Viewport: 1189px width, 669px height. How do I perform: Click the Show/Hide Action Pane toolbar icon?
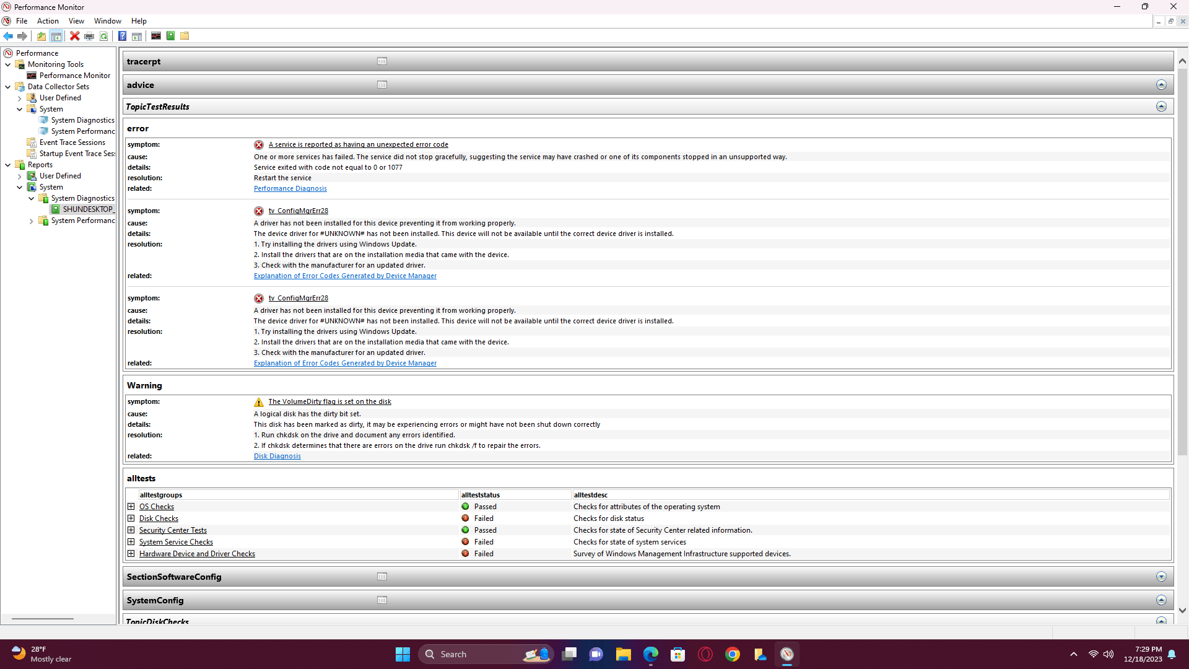pos(137,36)
